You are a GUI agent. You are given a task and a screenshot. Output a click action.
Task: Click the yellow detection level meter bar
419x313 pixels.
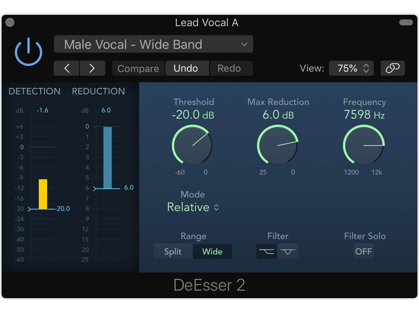click(43, 194)
